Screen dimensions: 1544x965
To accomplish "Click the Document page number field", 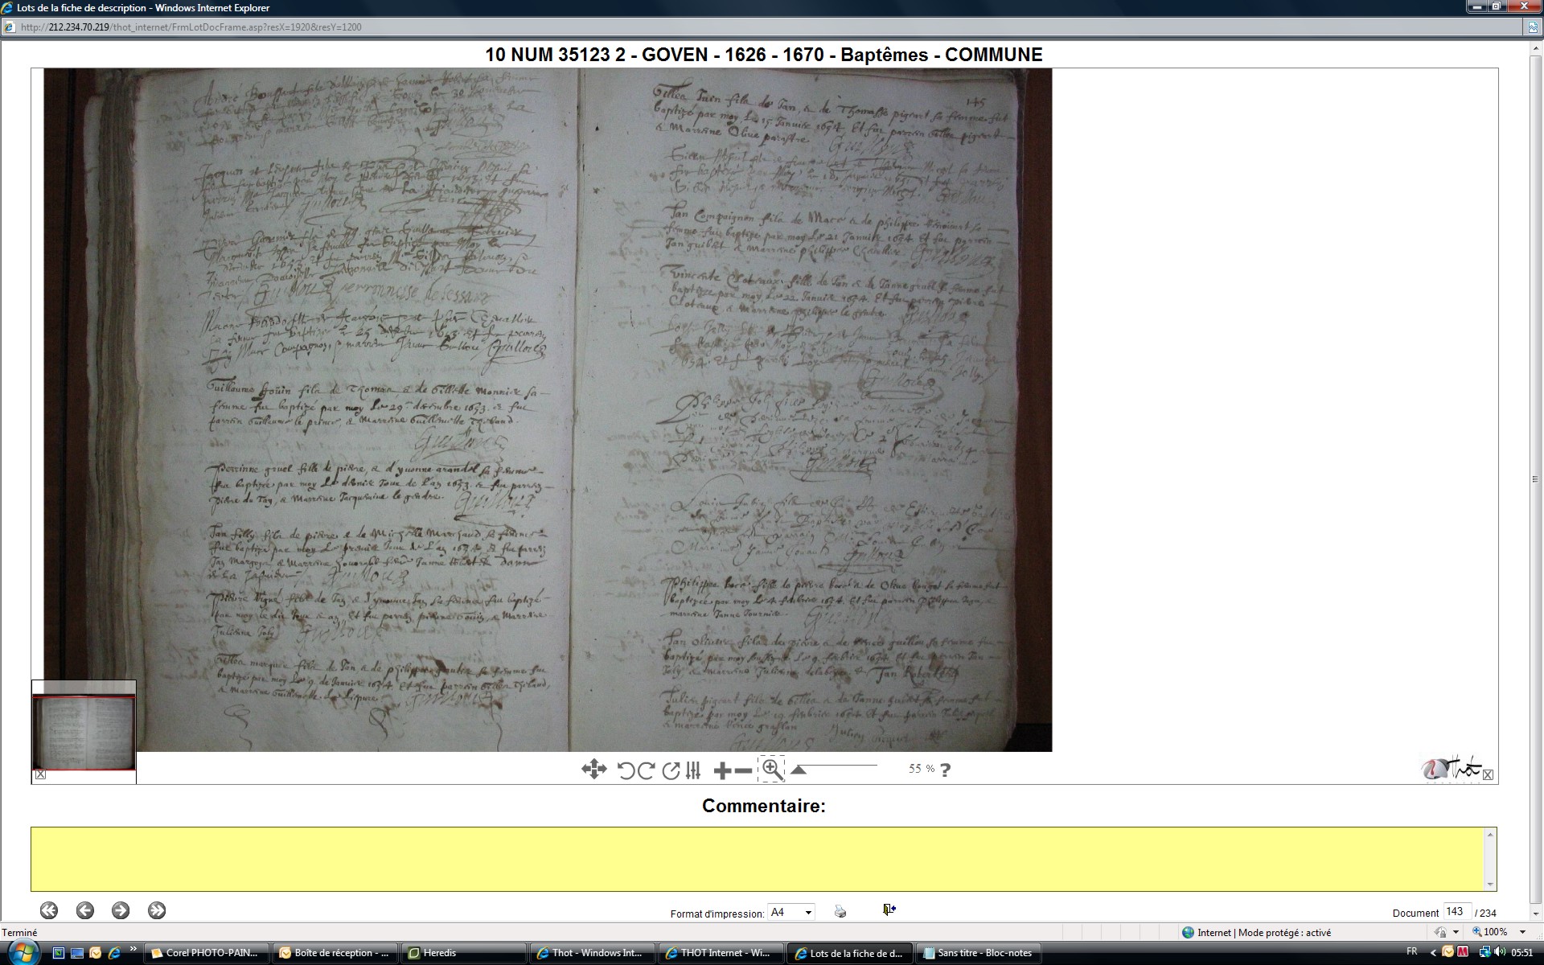I will pos(1456,912).
